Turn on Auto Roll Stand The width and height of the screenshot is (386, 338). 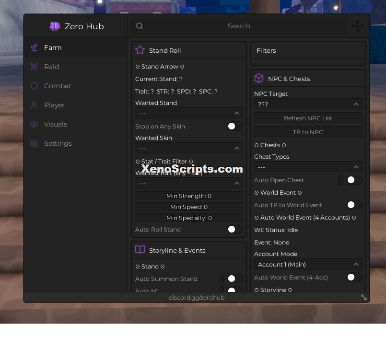[234, 230]
